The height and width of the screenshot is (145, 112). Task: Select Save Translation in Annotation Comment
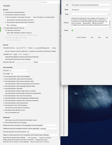[x=6, y=17]
